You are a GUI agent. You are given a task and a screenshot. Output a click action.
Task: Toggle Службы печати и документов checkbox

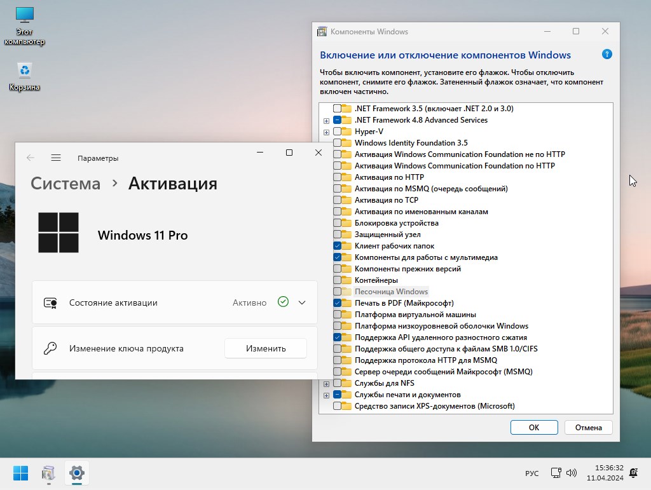coord(337,395)
